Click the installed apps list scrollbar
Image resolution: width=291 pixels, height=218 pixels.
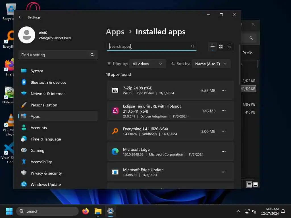[240, 64]
